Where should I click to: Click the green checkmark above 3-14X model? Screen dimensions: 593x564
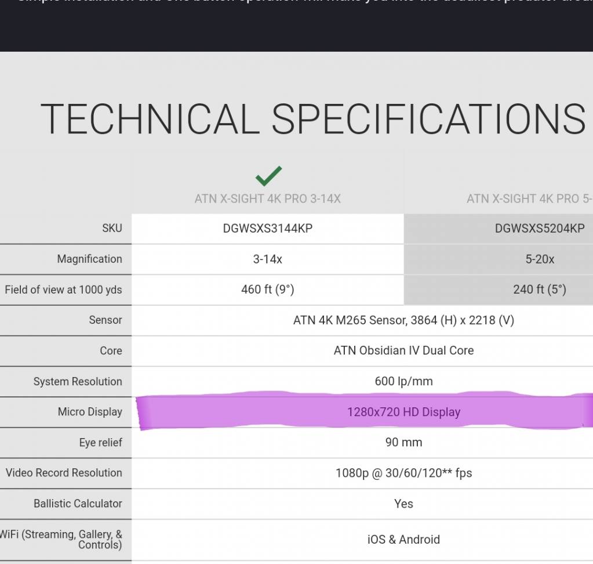(268, 176)
